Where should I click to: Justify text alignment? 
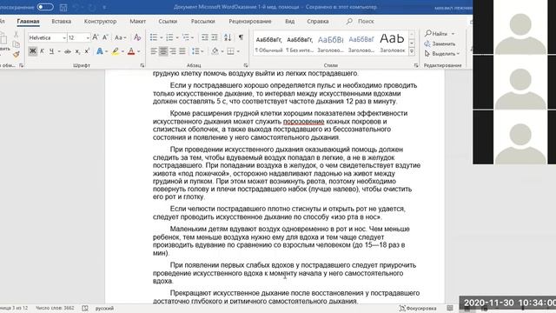coord(182,51)
